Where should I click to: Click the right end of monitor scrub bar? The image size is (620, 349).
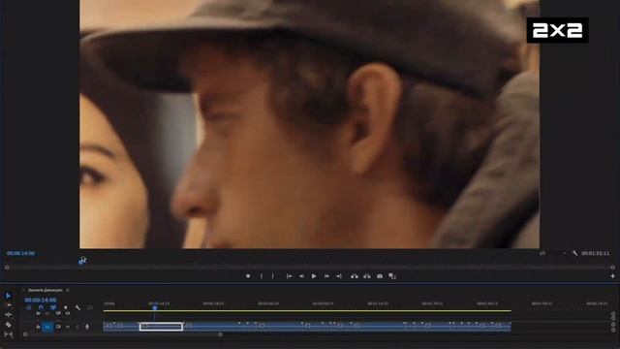click(612, 268)
